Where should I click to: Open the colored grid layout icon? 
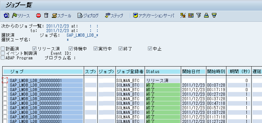[191, 16]
